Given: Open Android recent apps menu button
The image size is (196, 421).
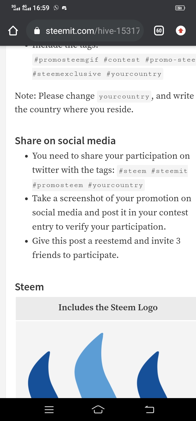Looking at the screenshot, I should (x=49, y=409).
